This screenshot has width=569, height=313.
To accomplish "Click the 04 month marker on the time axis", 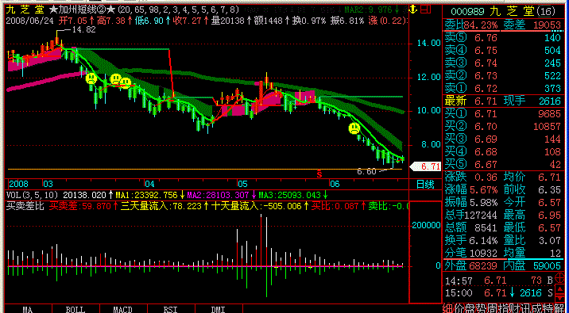I will [x=149, y=184].
